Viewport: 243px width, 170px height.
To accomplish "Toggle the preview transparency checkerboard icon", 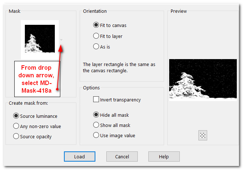I will tap(202, 135).
